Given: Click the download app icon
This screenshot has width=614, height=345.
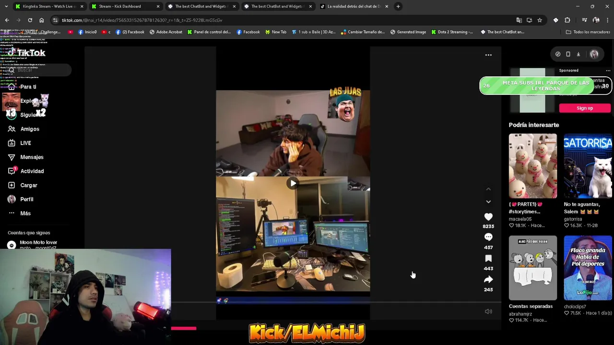Looking at the screenshot, I should tap(579, 54).
